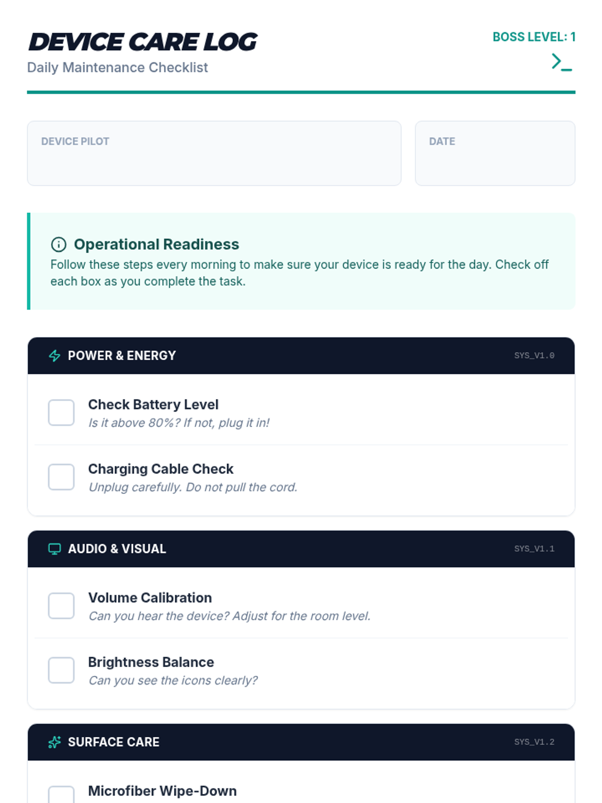Click into the Device Pilot field

214,161
